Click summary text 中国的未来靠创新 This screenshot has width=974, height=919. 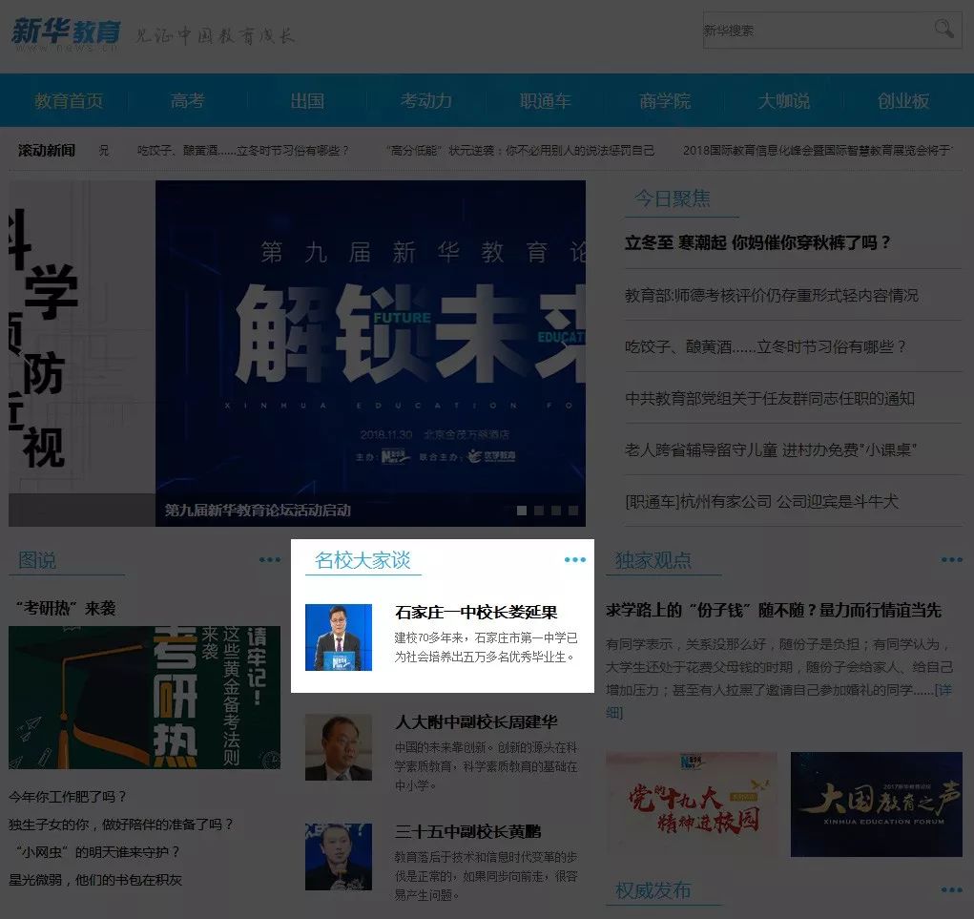point(487,766)
